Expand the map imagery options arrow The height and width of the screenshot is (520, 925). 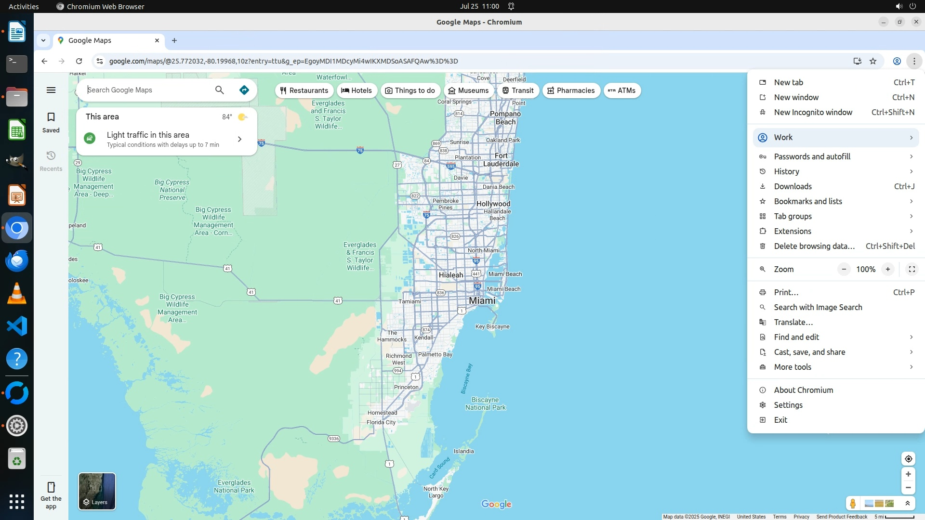click(908, 504)
